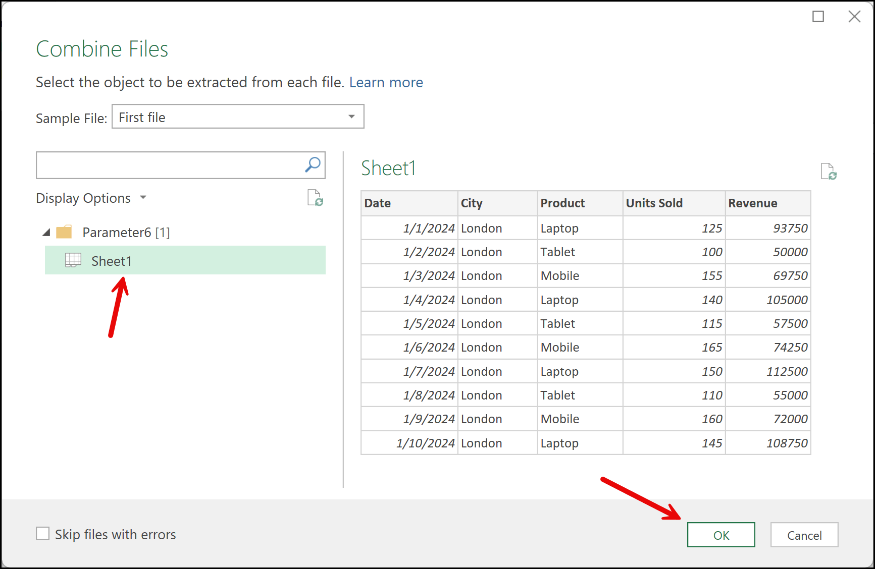875x569 pixels.
Task: Click the search magnifier icon
Action: tap(313, 165)
